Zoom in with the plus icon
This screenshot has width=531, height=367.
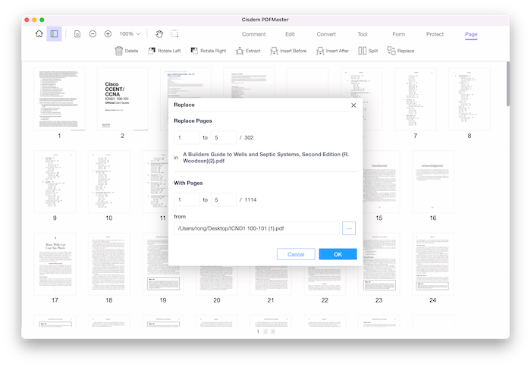(108, 34)
